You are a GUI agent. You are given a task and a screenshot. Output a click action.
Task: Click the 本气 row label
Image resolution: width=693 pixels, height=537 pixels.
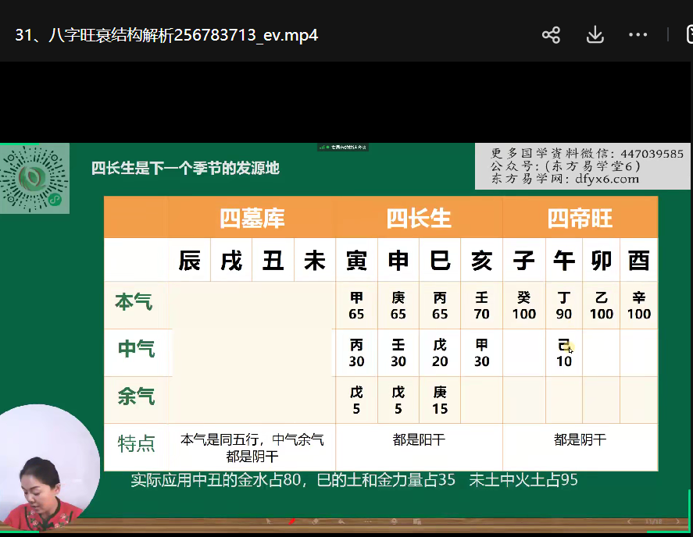(x=134, y=303)
